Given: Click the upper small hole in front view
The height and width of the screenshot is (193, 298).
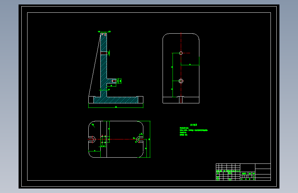Looking at the screenshot, I should (x=181, y=53).
